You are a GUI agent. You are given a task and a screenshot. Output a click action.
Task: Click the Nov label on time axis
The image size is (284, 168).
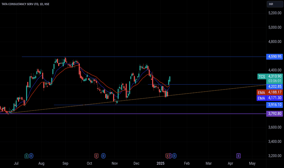(115, 163)
